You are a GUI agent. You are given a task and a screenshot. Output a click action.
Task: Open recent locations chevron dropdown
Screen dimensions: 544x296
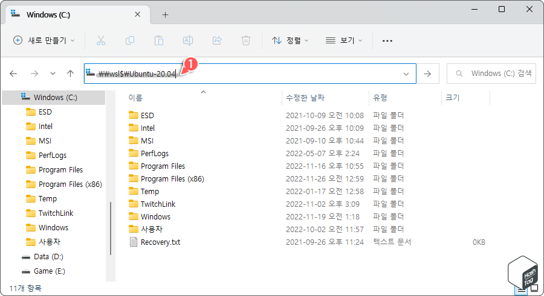click(x=53, y=74)
